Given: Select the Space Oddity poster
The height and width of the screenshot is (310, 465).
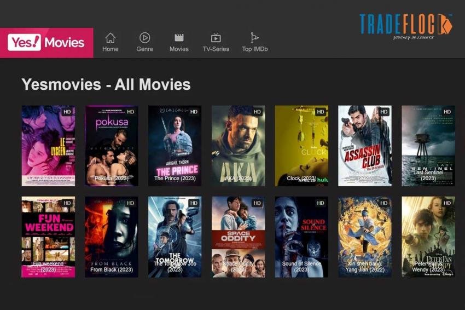Looking at the screenshot, I should click(x=239, y=237).
